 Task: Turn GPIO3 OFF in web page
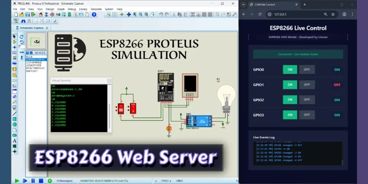[x=307, y=115]
